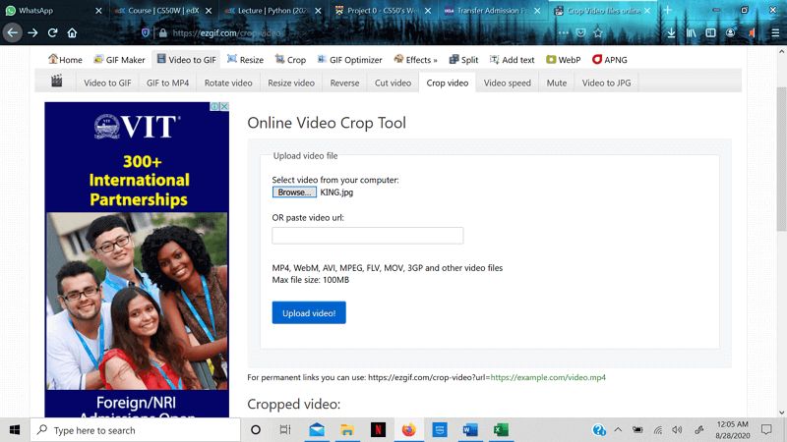Open the APNG menu item
This screenshot has width=787, height=442.
click(610, 60)
